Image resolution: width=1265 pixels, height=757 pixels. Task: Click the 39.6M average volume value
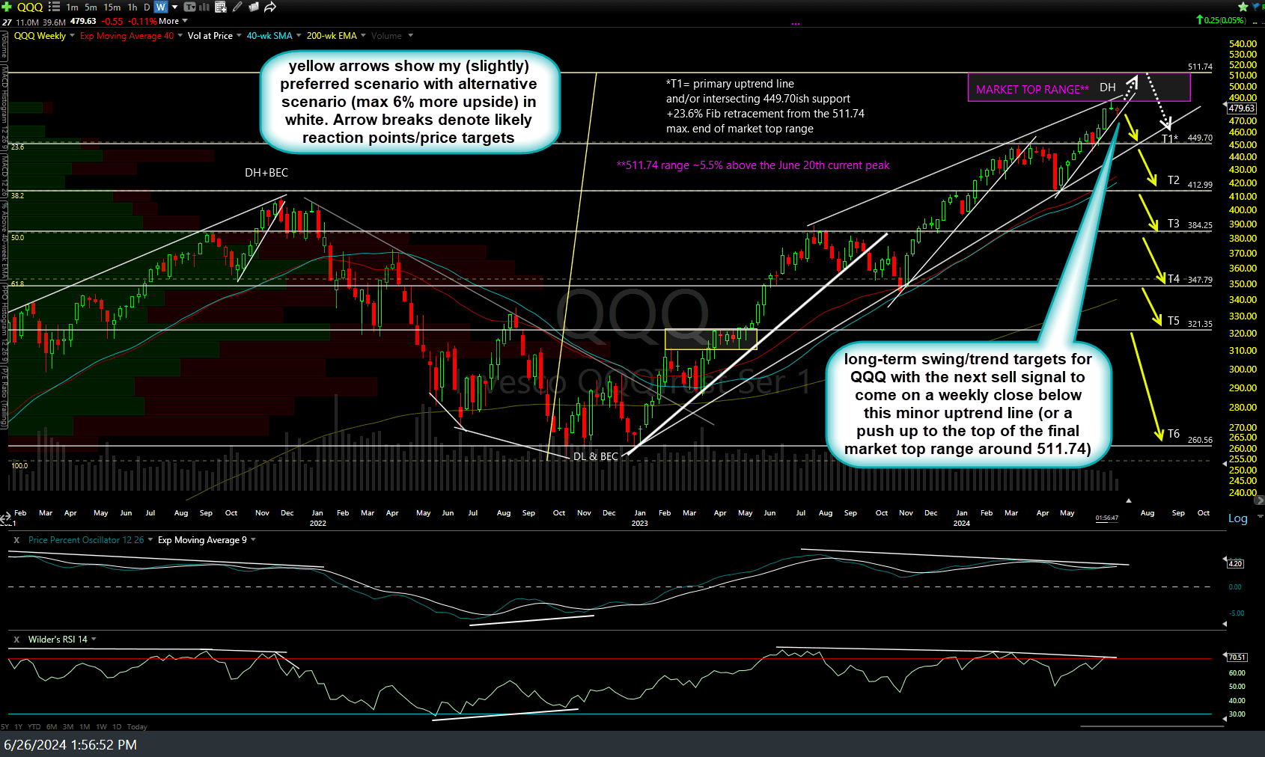54,22
